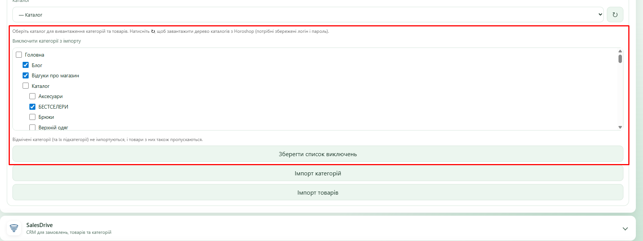Uncheck the Блог category checkbox
643x241 pixels.
pyautogui.click(x=26, y=65)
